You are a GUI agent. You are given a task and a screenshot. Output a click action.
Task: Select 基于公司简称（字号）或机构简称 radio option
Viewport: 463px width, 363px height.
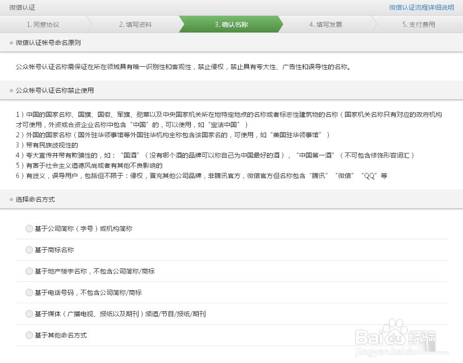(x=29, y=229)
